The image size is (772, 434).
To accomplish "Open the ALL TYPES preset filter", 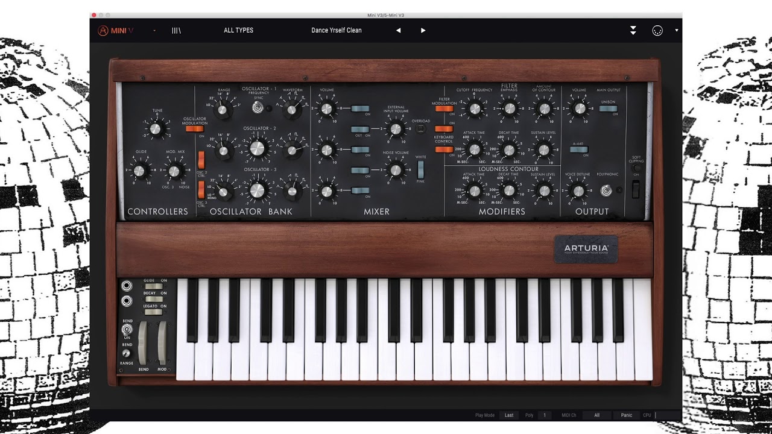I will (238, 30).
